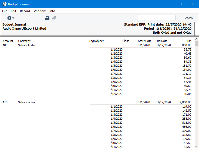
Task: Minimize the Budget Journal window
Action: pos(168,4)
